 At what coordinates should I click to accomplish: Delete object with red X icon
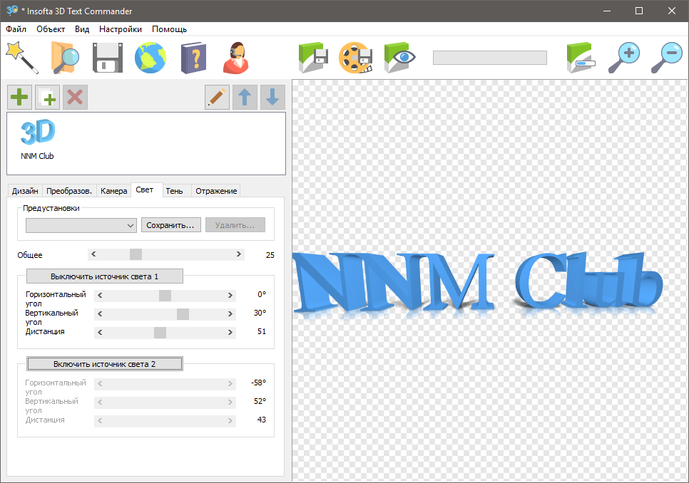[x=75, y=97]
